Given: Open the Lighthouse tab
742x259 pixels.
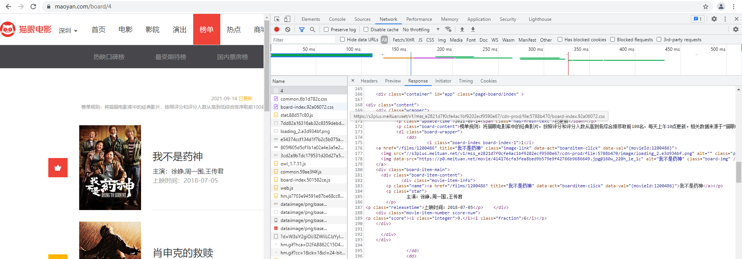Looking at the screenshot, I should coord(540,19).
